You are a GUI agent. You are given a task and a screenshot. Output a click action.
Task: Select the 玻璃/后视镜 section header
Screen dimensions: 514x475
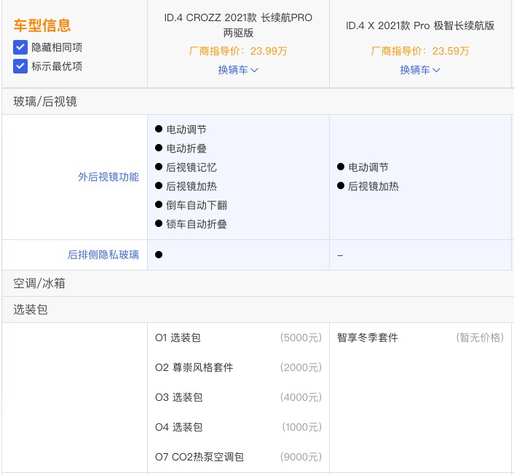(45, 102)
